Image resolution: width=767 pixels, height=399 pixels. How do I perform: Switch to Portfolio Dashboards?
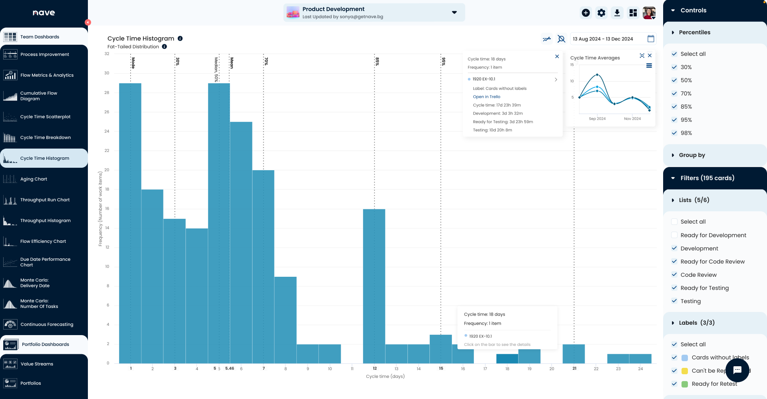coord(45,344)
